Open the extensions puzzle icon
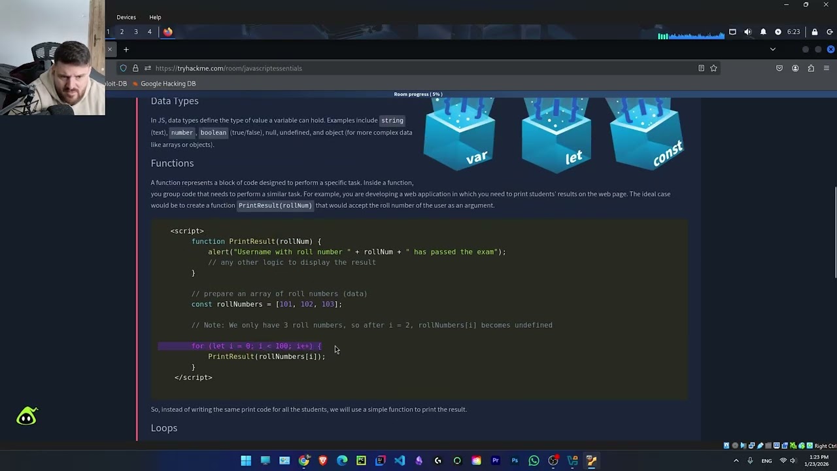Viewport: 837px width, 471px height. 811,68
